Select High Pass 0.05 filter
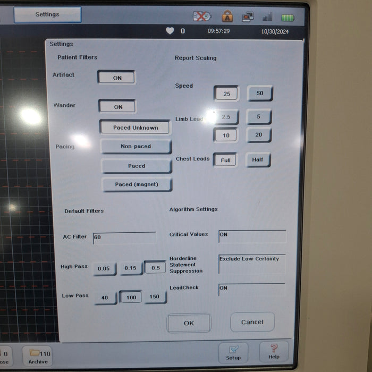This screenshot has width=372, height=372. pyautogui.click(x=104, y=269)
